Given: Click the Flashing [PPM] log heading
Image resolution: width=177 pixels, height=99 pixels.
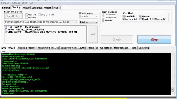Looking at the screenshot, I should click(x=15, y=75).
